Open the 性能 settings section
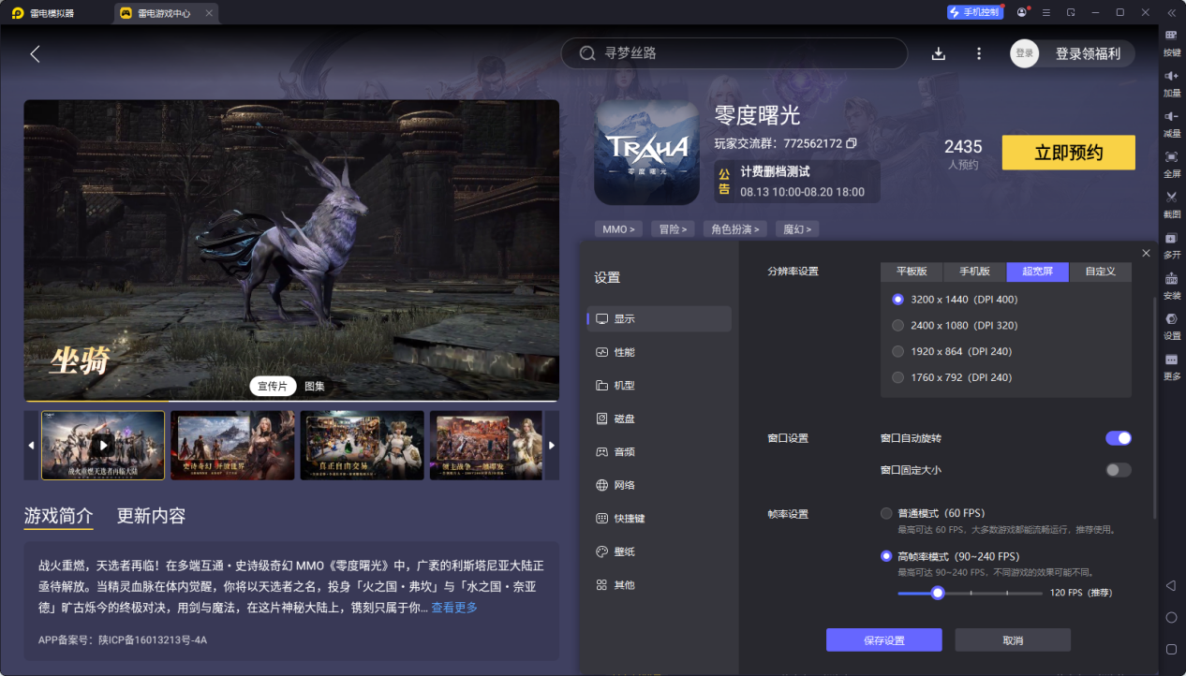The width and height of the screenshot is (1186, 676). 659,352
